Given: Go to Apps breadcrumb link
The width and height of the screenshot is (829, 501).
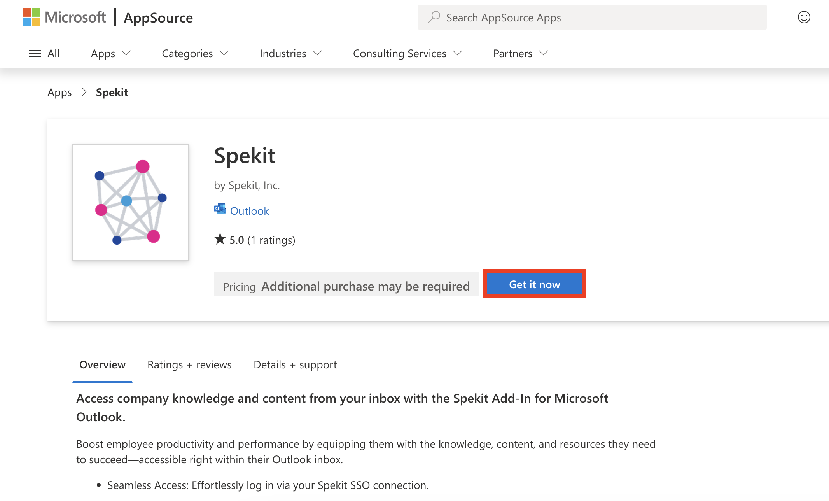Looking at the screenshot, I should click(59, 93).
